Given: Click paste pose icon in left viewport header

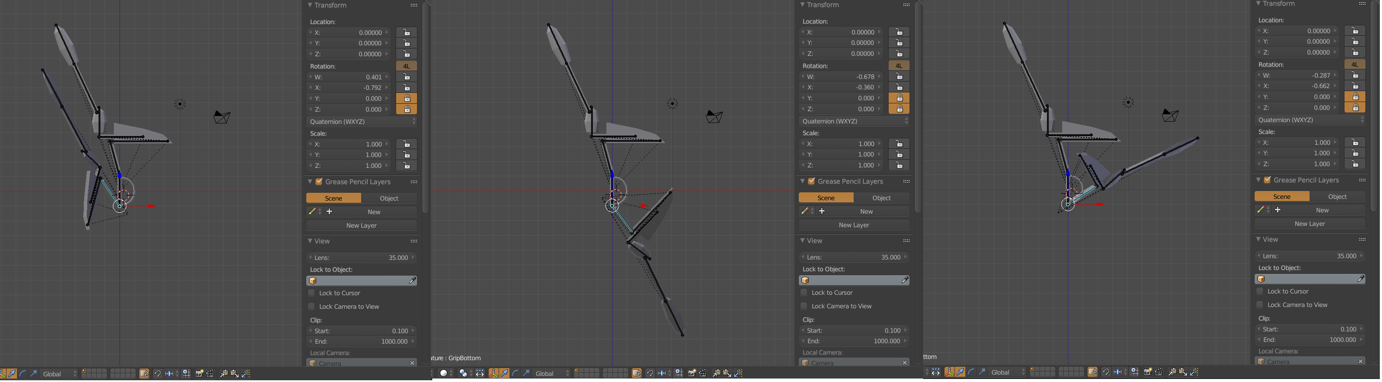Looking at the screenshot, I should 235,374.
